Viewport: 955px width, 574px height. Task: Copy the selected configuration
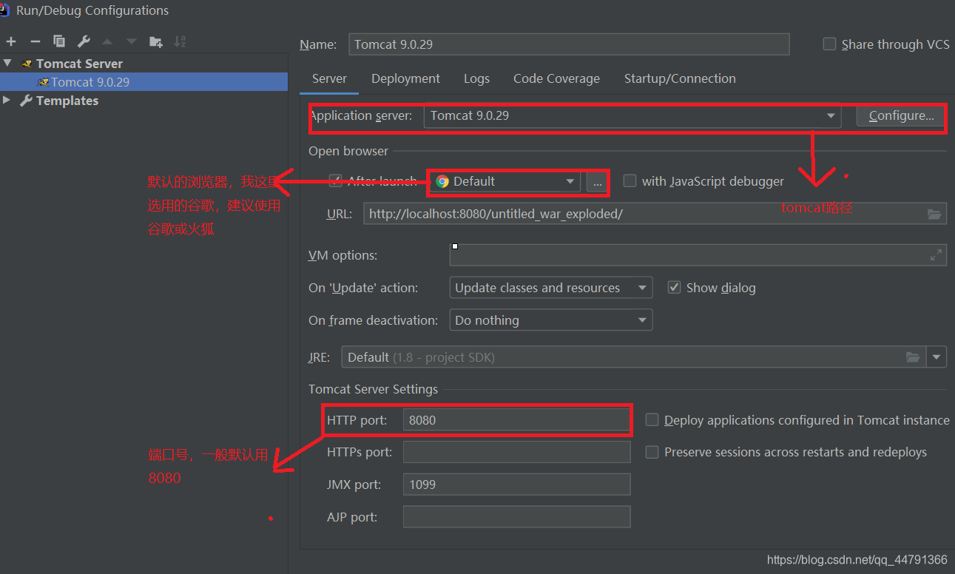(59, 41)
